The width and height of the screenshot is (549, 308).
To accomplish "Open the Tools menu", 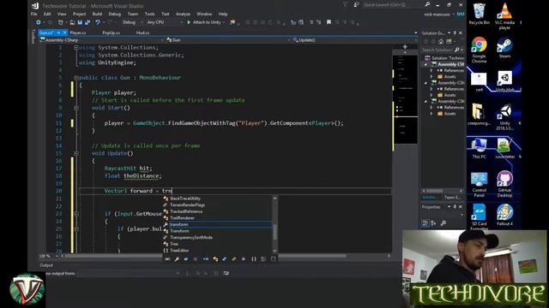I will pos(150,14).
